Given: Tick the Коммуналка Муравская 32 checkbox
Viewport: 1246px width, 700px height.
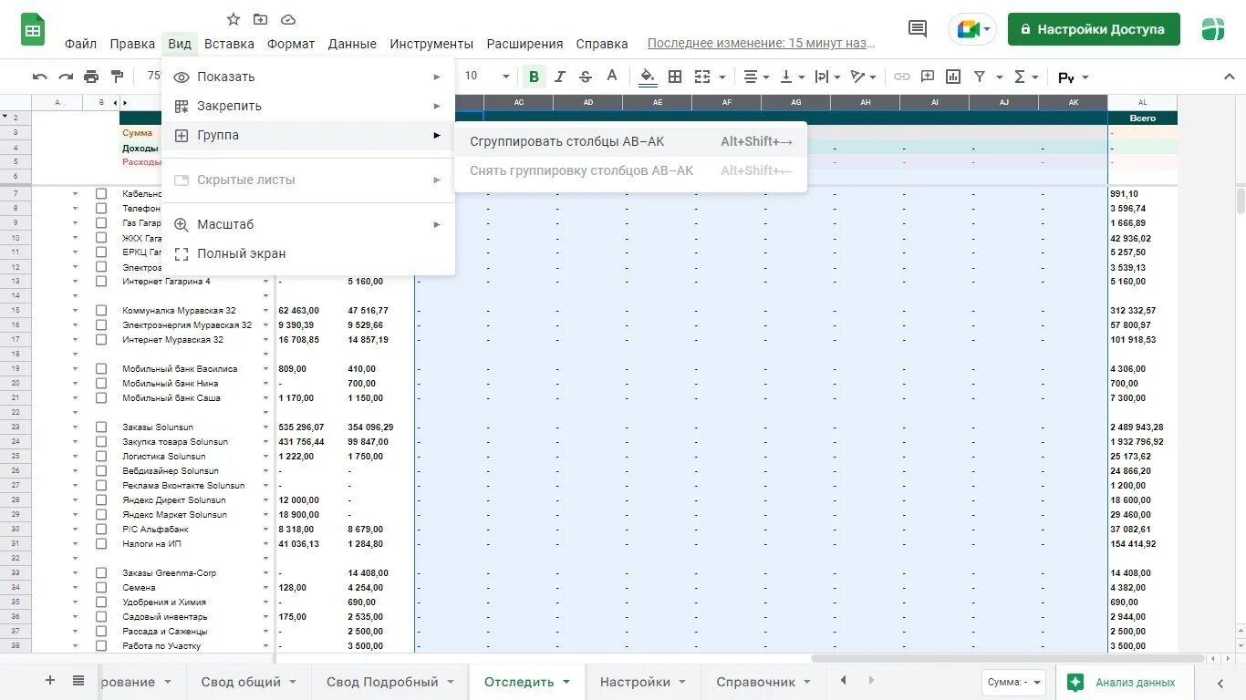Looking at the screenshot, I should tap(101, 311).
